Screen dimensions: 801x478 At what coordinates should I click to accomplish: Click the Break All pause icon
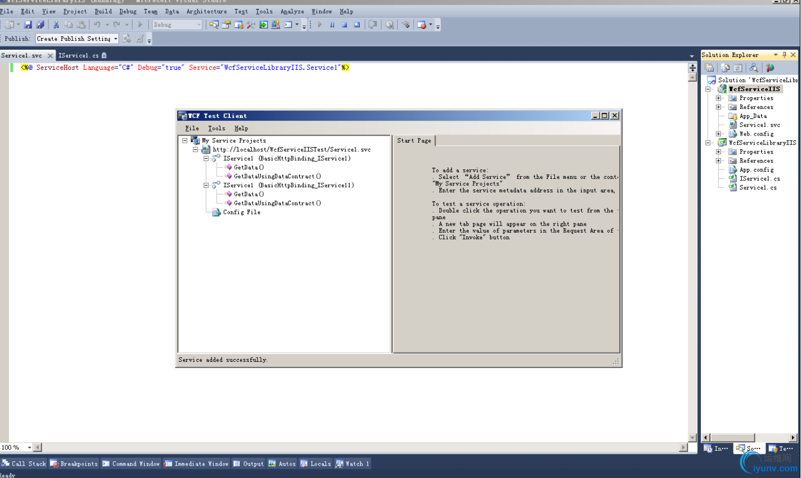pyautogui.click(x=332, y=25)
